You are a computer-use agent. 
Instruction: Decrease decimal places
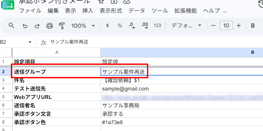coord(132,26)
